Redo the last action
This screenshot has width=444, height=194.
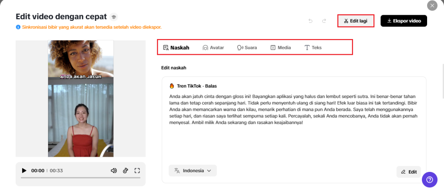tap(324, 21)
